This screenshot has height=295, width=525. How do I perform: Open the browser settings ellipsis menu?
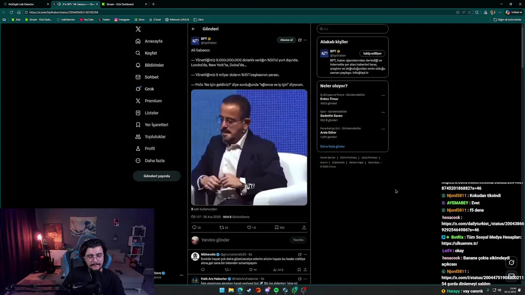tap(500, 12)
